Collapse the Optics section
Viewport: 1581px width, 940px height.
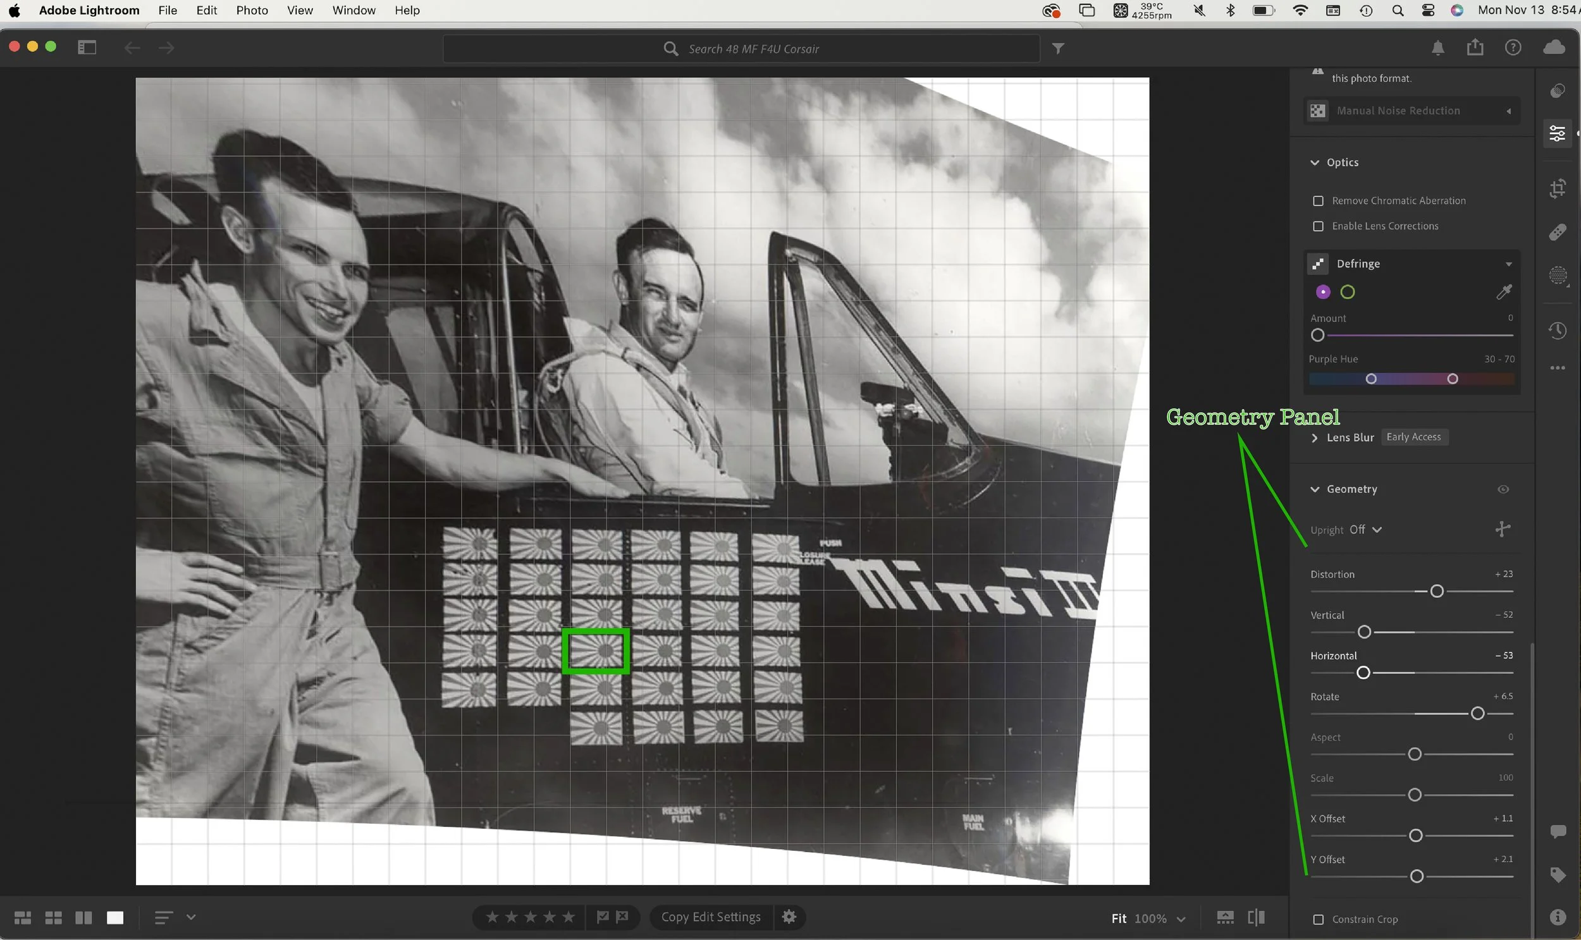[x=1314, y=163]
